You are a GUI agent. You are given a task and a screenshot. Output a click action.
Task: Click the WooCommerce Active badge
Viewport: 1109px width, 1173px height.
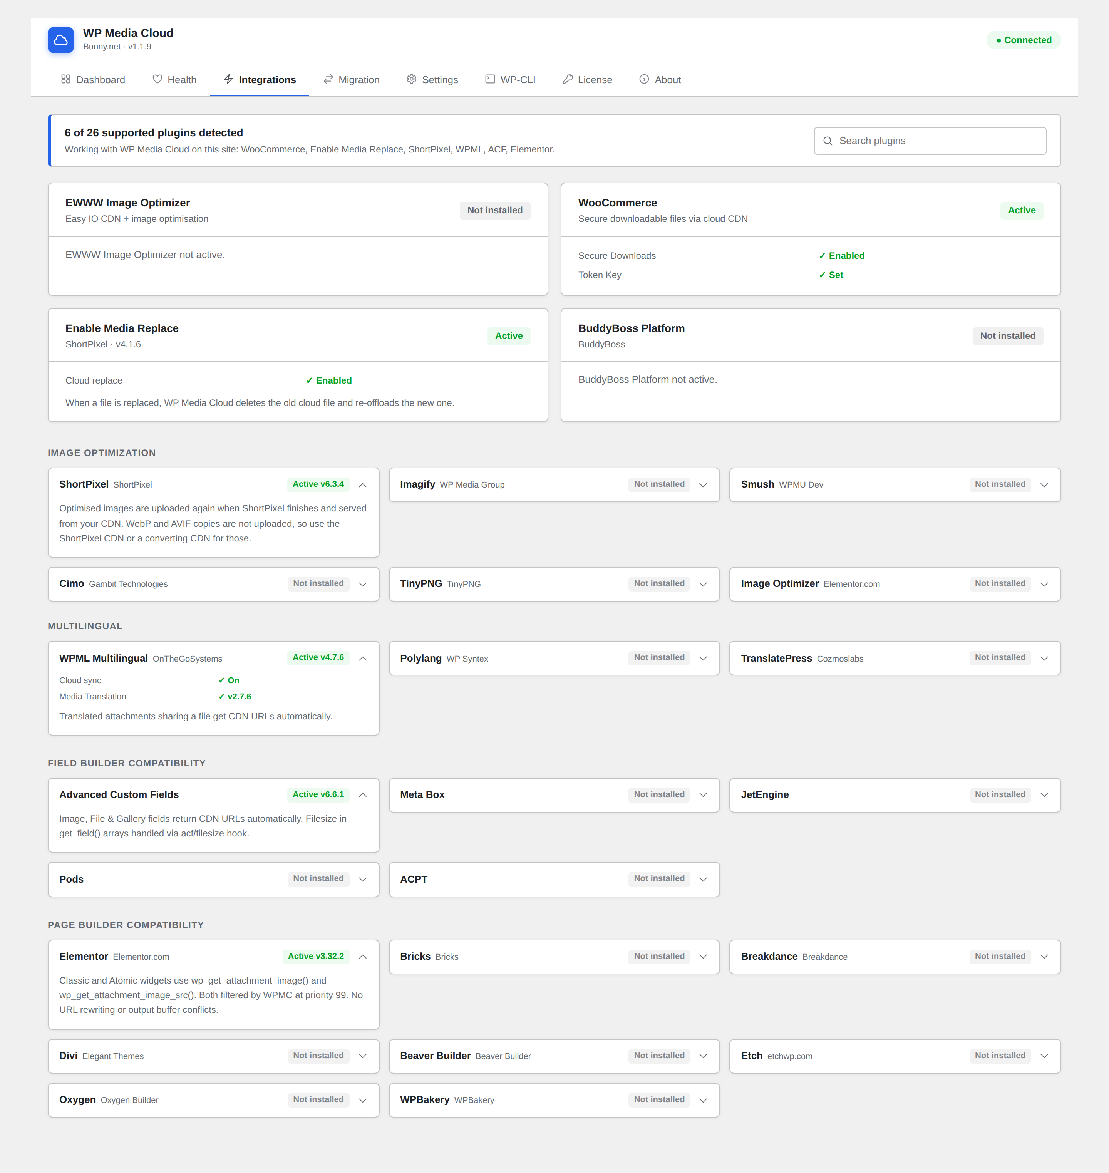coord(1022,211)
